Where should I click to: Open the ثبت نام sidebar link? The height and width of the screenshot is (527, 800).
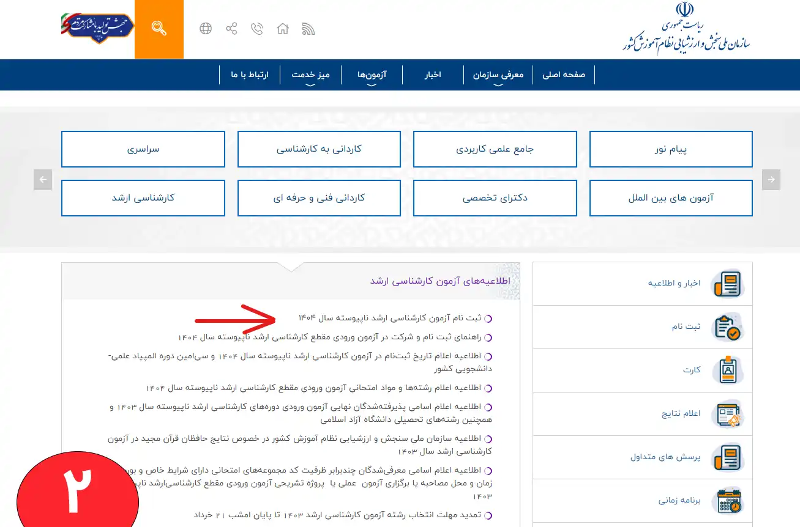(686, 326)
